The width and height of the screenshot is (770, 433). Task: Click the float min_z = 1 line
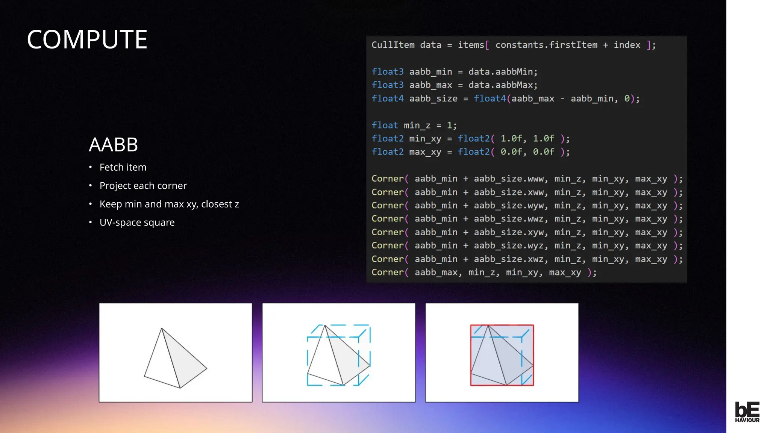[414, 126]
